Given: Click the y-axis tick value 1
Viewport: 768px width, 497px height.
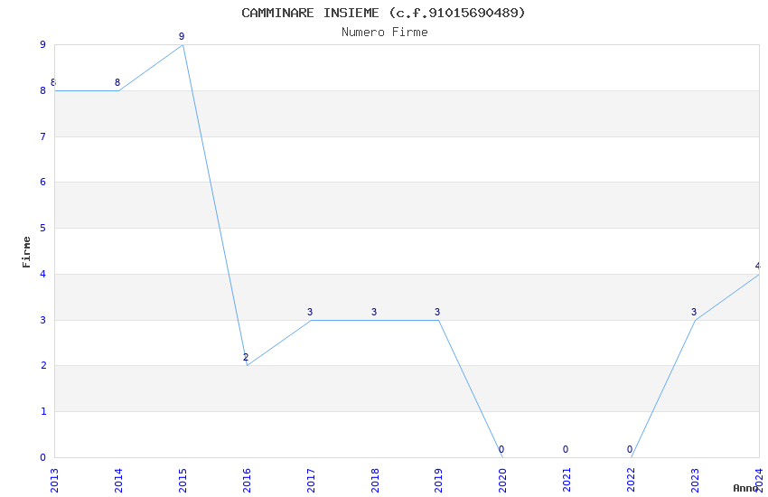Looking at the screenshot, I should click(x=43, y=412).
